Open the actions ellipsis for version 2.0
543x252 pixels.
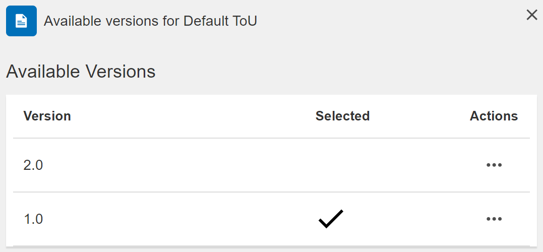pos(494,165)
